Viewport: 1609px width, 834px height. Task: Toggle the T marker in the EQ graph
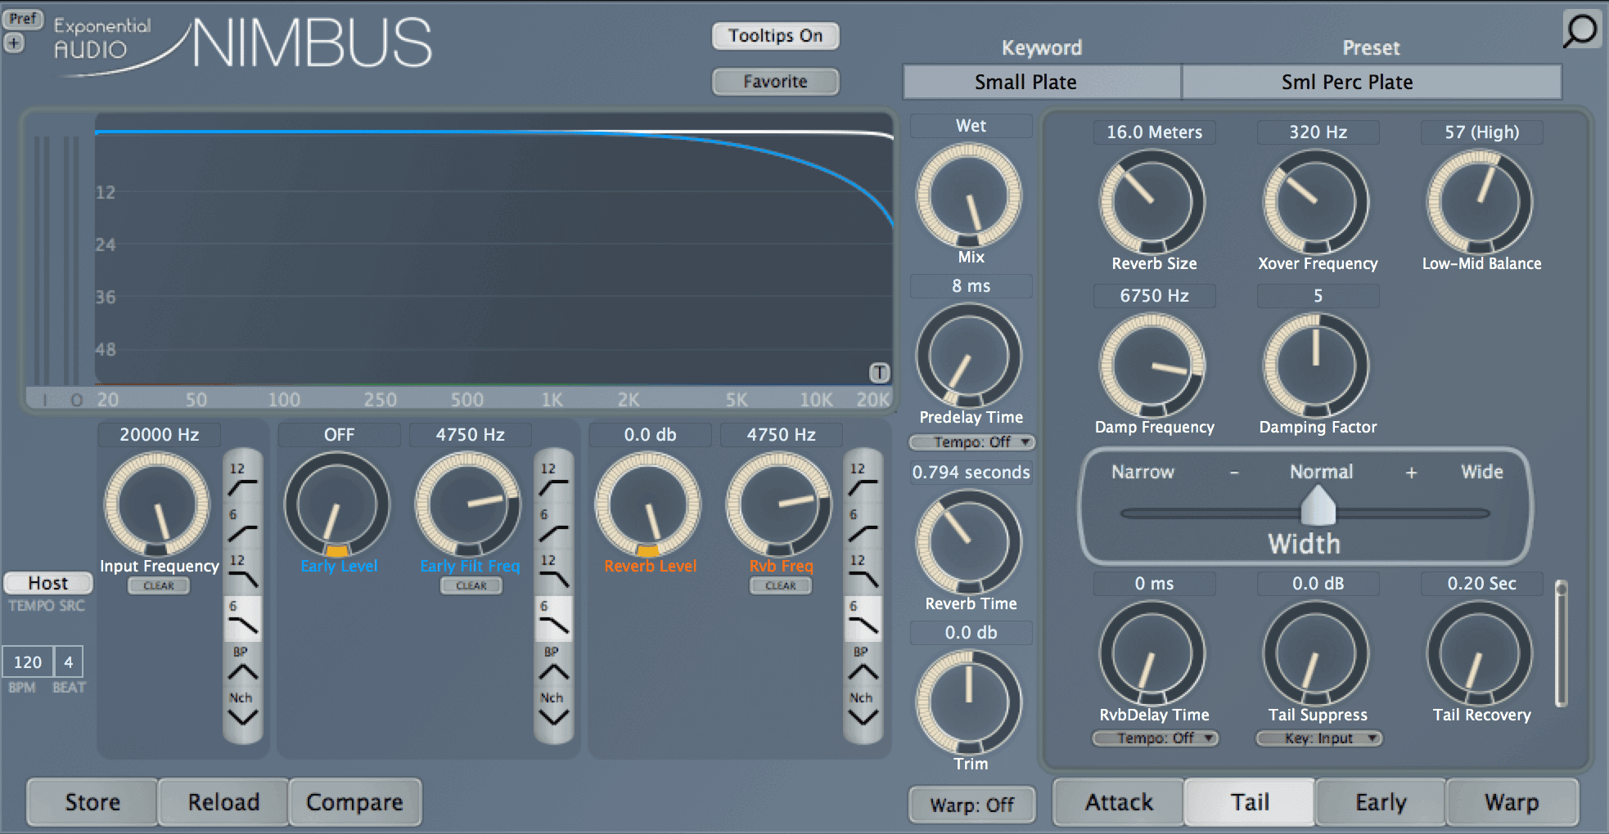click(x=879, y=373)
